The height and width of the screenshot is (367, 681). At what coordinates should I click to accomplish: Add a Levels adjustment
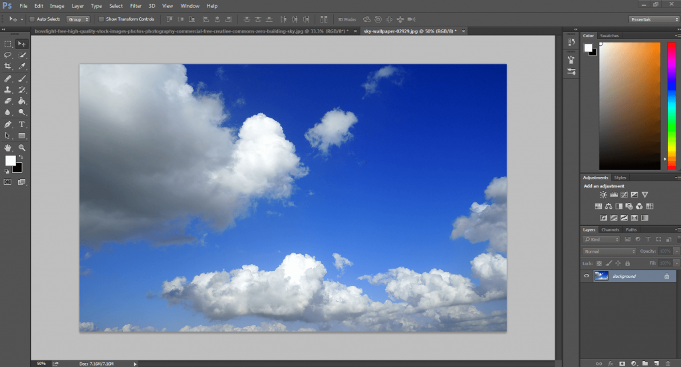point(614,195)
